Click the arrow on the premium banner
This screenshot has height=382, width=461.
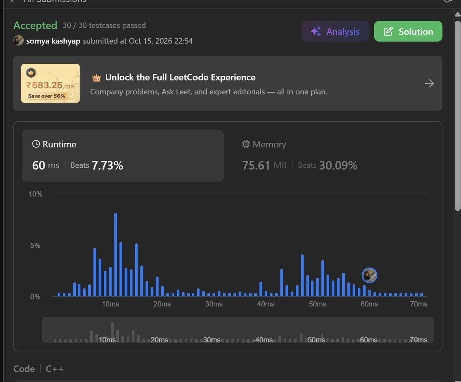[429, 83]
